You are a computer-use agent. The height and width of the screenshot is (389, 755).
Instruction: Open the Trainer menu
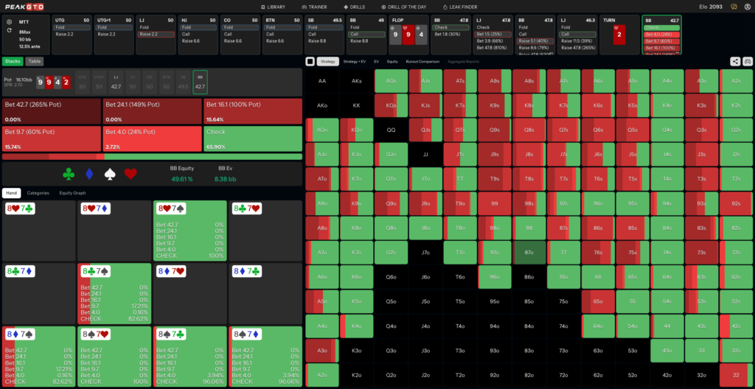316,7
